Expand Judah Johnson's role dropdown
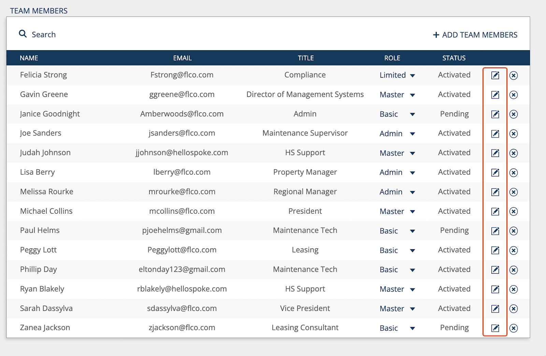 [x=397, y=153]
